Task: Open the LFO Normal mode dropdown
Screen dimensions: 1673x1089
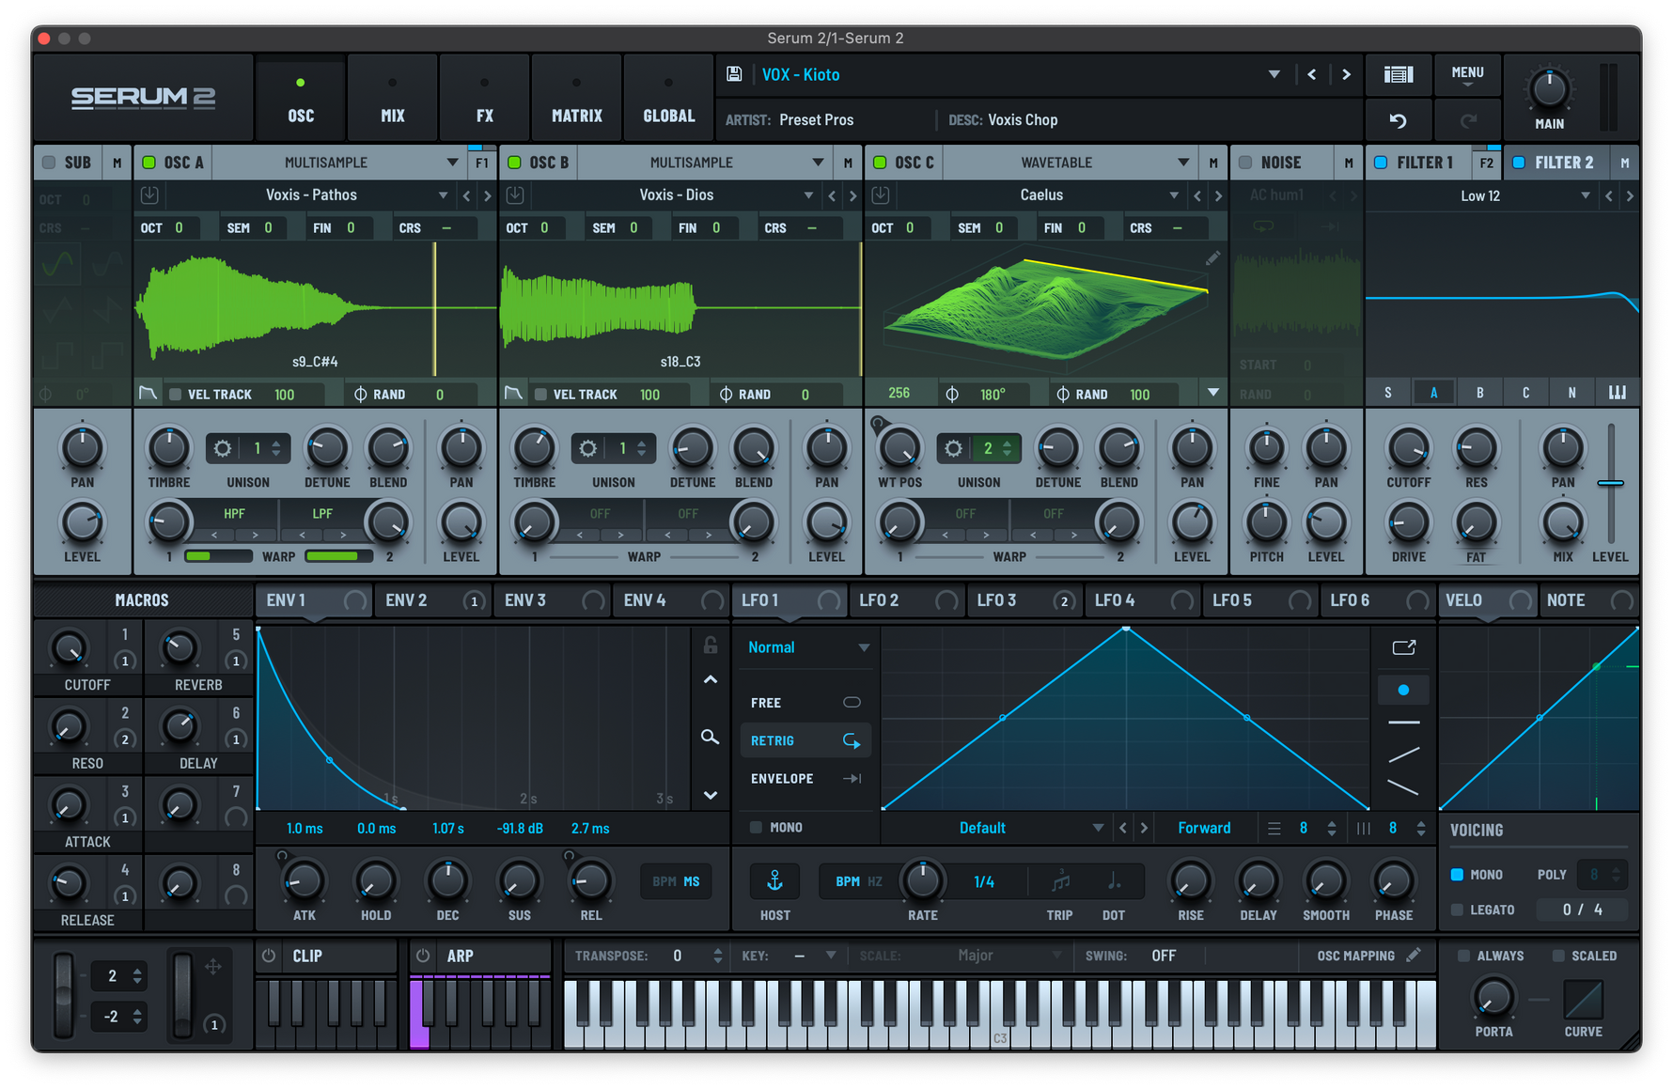Action: [807, 647]
